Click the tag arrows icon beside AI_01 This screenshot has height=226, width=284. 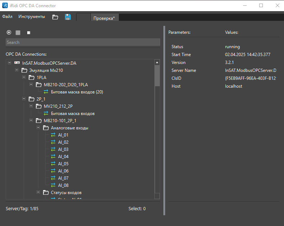[53, 135]
